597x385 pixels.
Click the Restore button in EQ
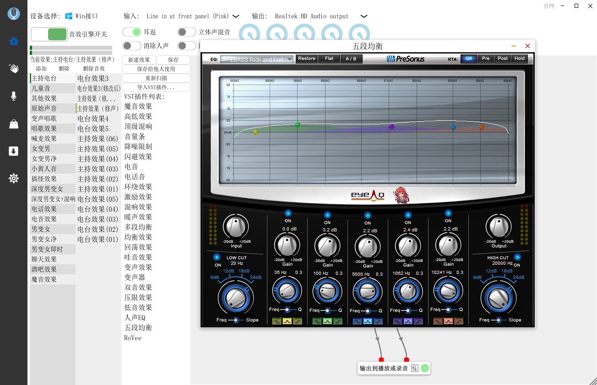pos(307,59)
